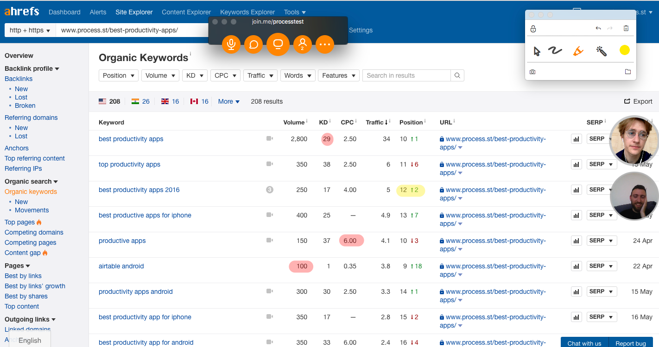The height and width of the screenshot is (347, 659).
Task: Open the Traffic filter dropdown
Action: coord(260,75)
